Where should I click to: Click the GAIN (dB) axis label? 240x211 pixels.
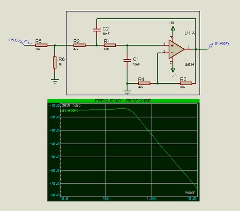pos(71,105)
